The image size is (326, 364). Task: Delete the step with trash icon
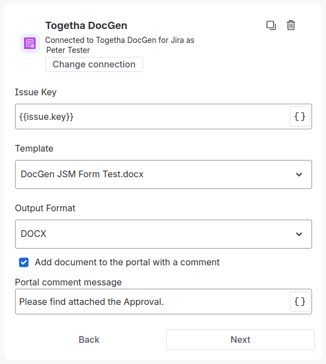tap(291, 25)
